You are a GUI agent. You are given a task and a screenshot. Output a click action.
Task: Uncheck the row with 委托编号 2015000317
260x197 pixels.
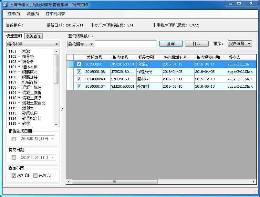tap(79, 64)
